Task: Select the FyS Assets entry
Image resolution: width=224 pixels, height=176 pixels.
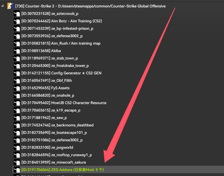Action: click(46, 88)
